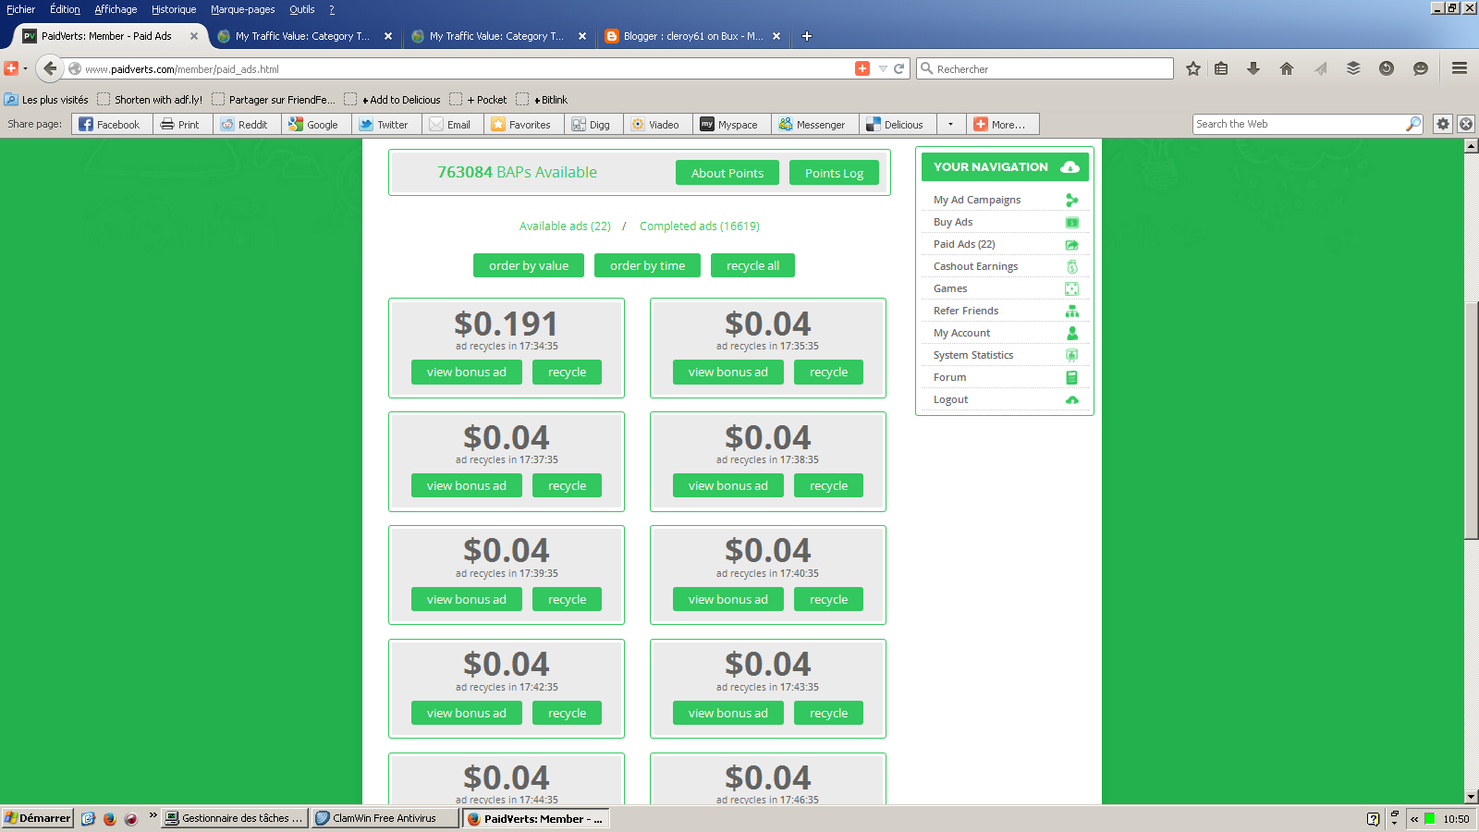Open the Completed ads (16619) link

click(700, 226)
